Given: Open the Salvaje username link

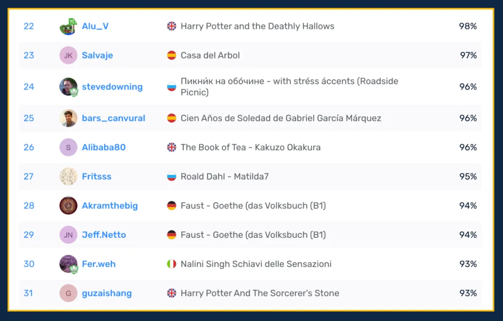Looking at the screenshot, I should 97,56.
